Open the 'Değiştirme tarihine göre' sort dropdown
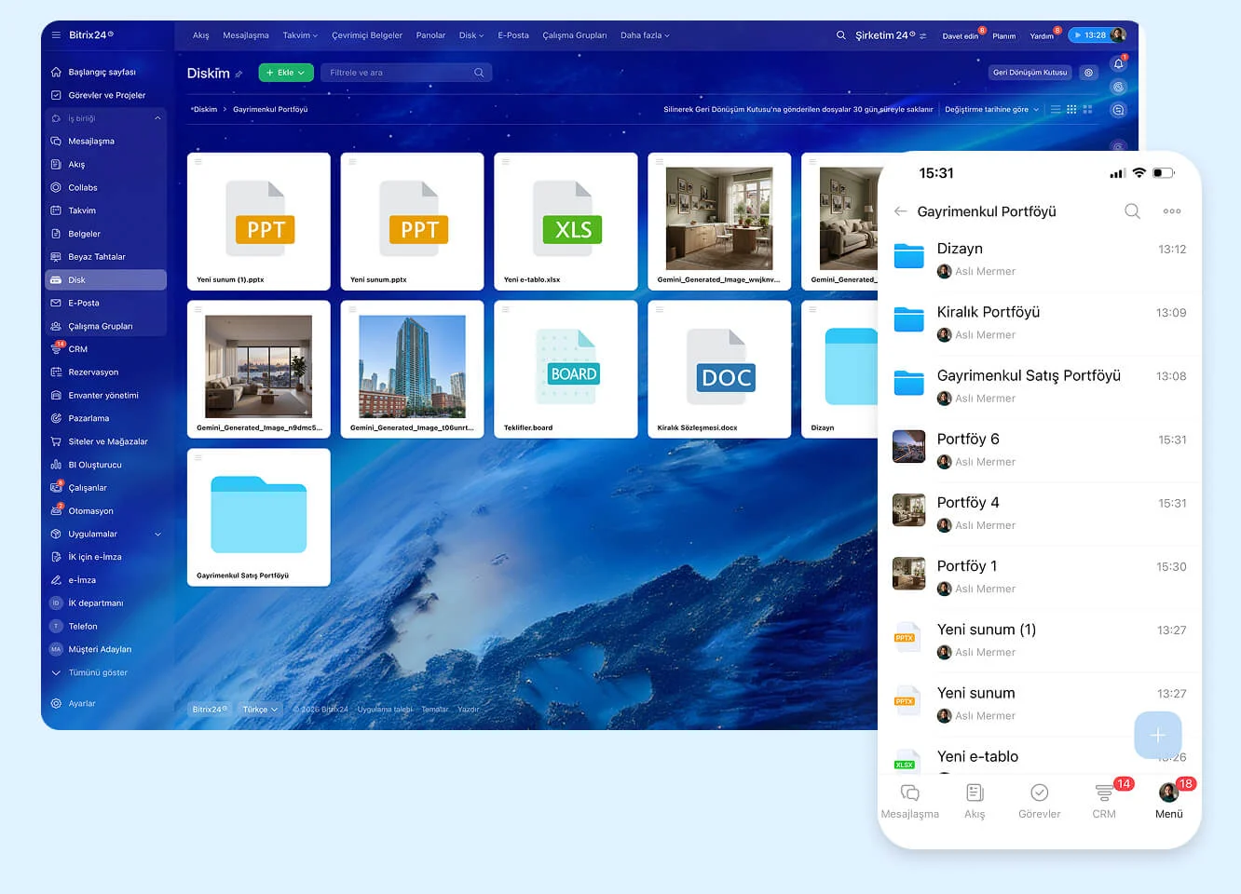This screenshot has width=1241, height=894. pos(991,110)
